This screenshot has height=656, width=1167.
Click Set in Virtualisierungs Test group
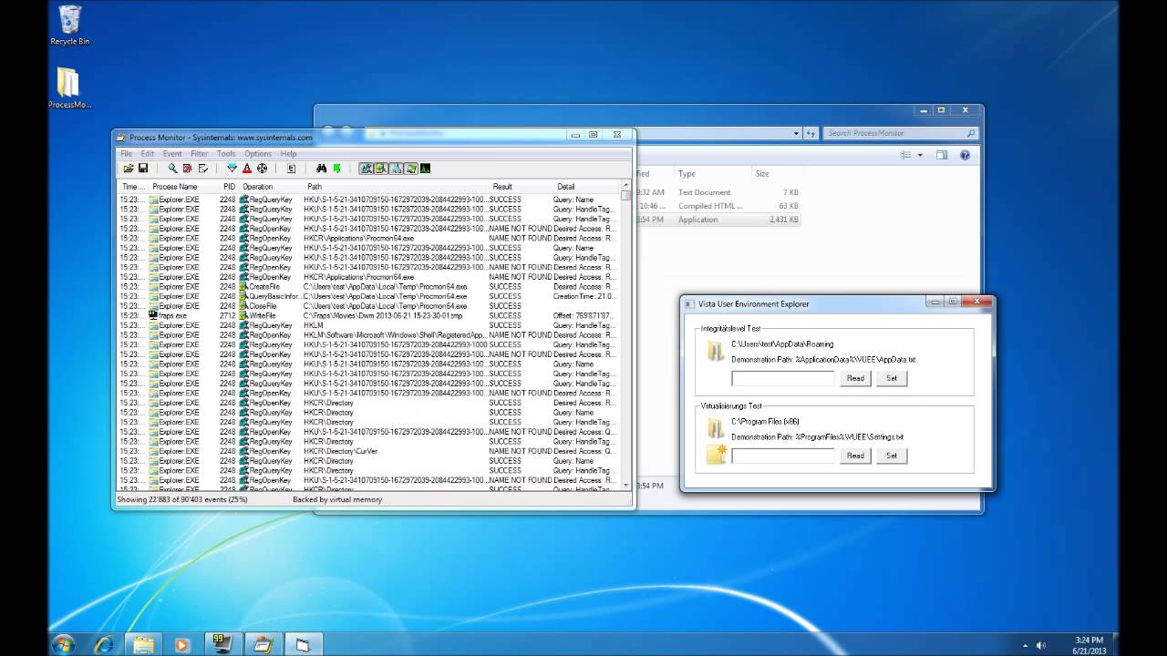[892, 456]
